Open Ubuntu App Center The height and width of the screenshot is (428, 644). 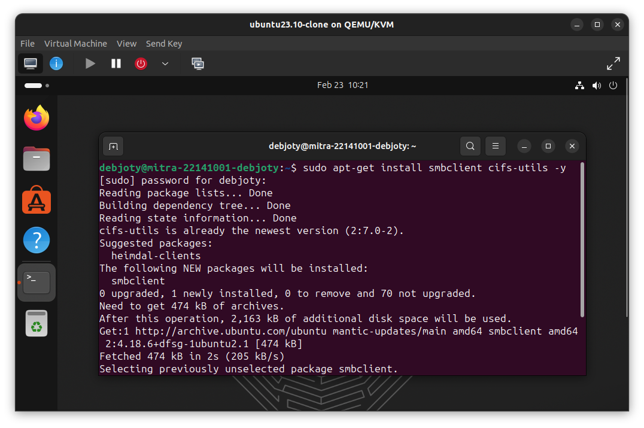tap(37, 199)
